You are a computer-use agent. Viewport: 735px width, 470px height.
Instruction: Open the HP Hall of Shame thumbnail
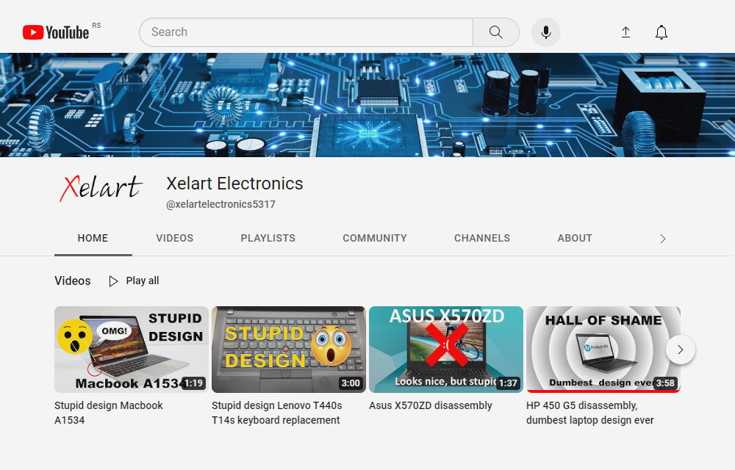click(x=603, y=350)
